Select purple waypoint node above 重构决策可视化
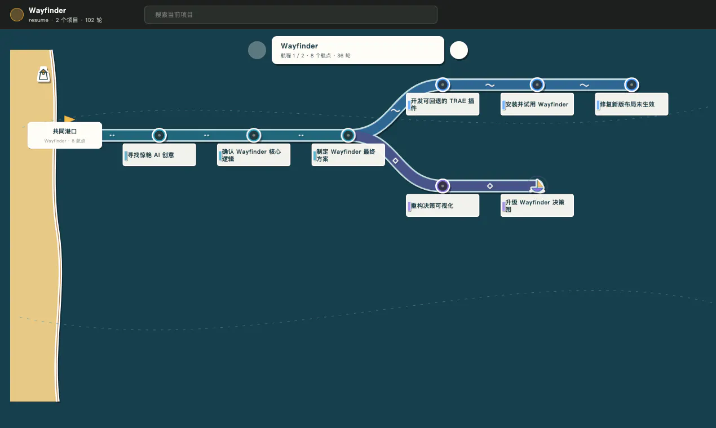716x428 pixels. (x=443, y=186)
